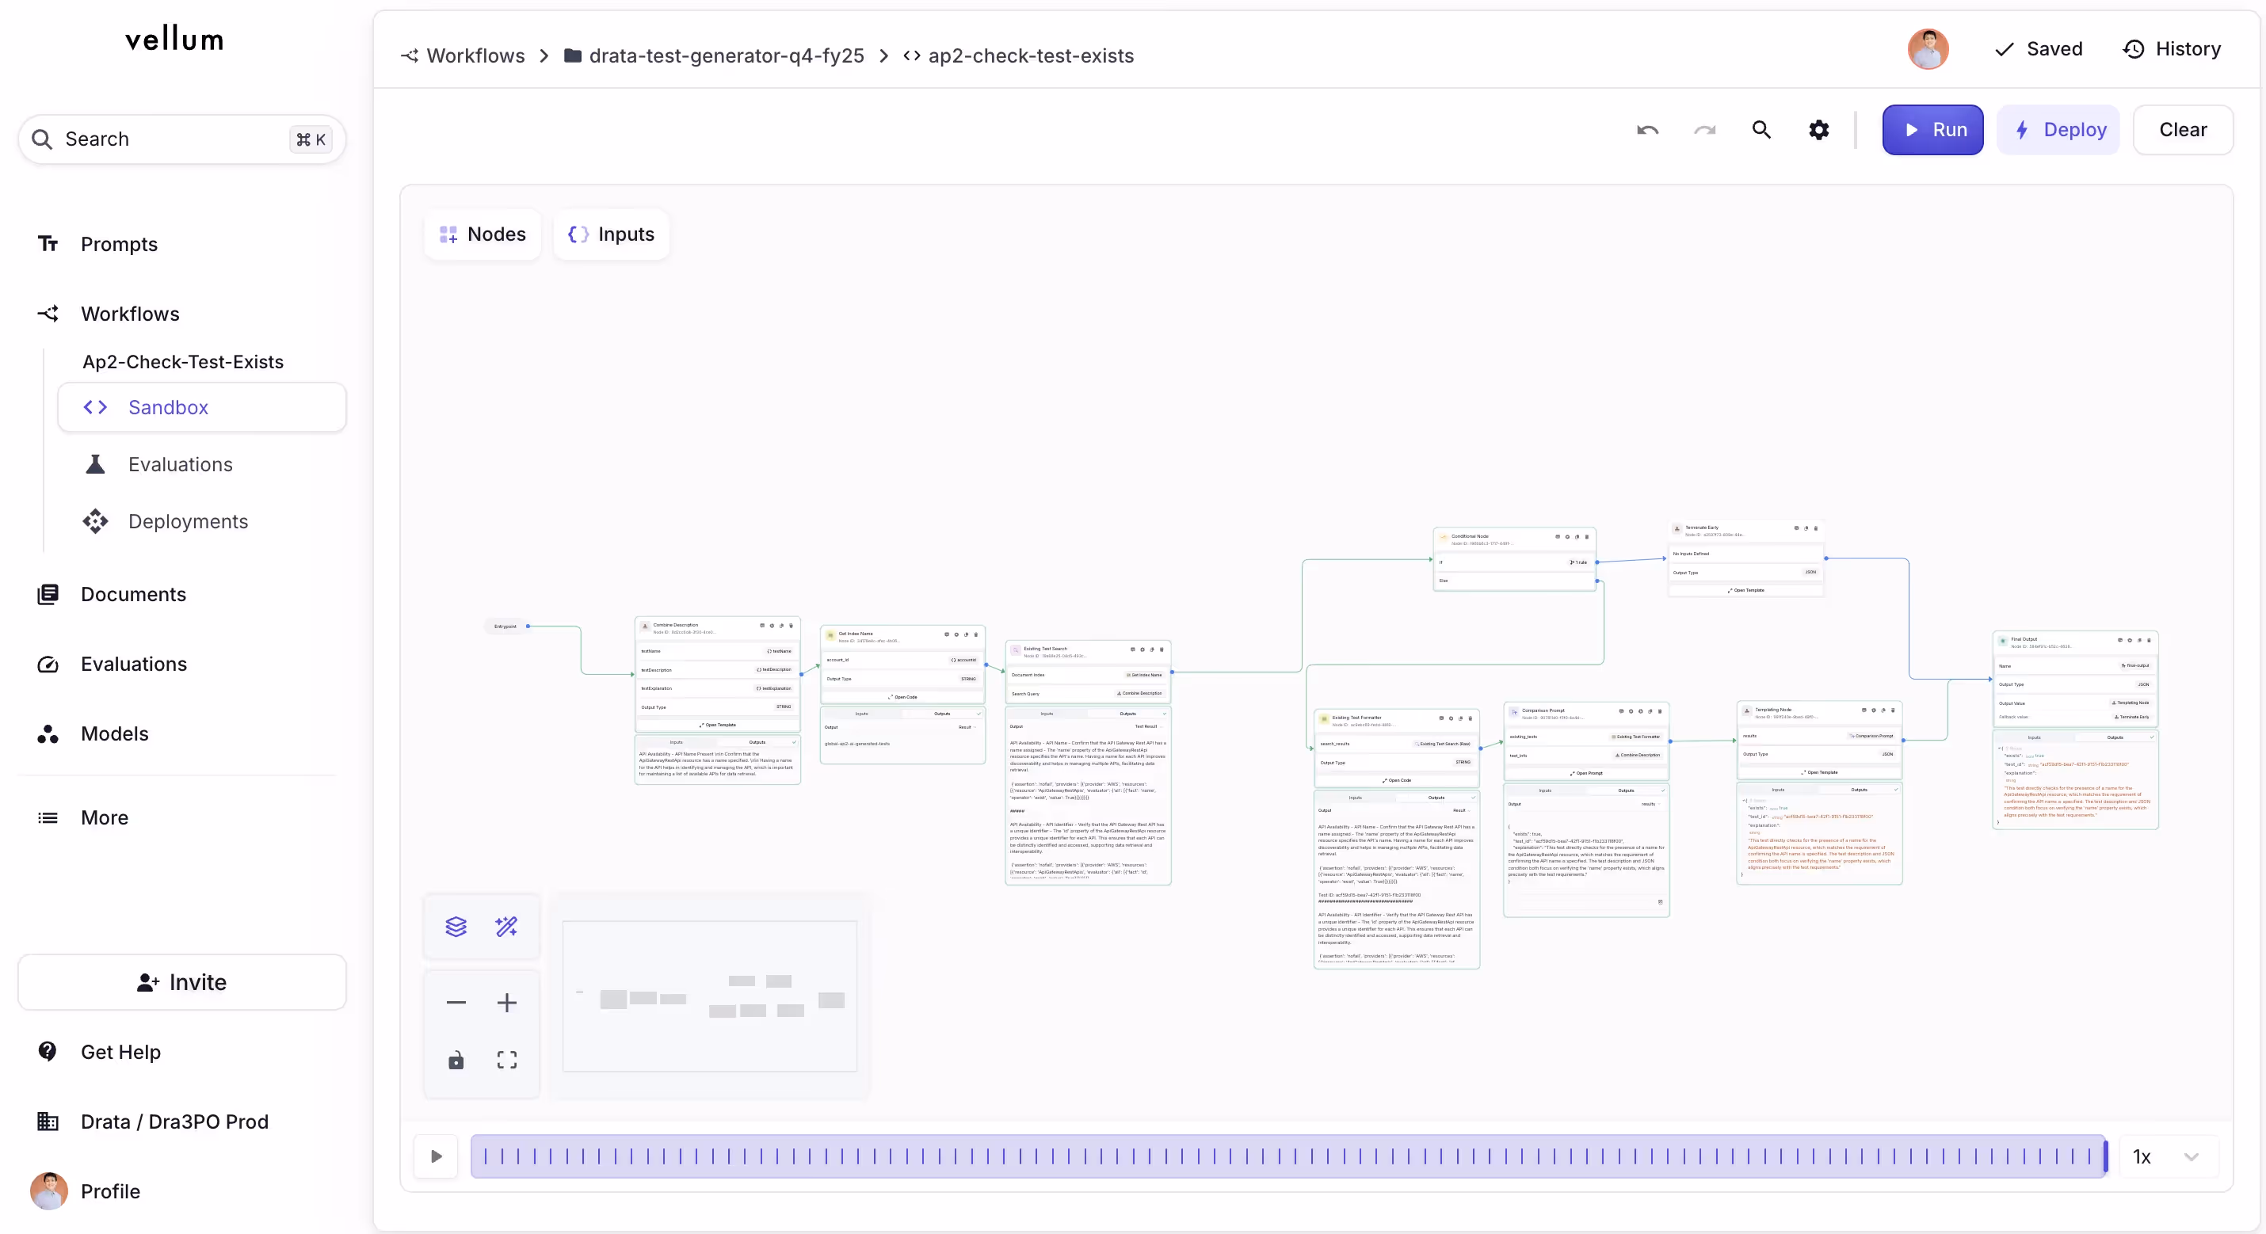The height and width of the screenshot is (1234, 2266).
Task: Click the Deployments diamond icon
Action: pos(95,522)
